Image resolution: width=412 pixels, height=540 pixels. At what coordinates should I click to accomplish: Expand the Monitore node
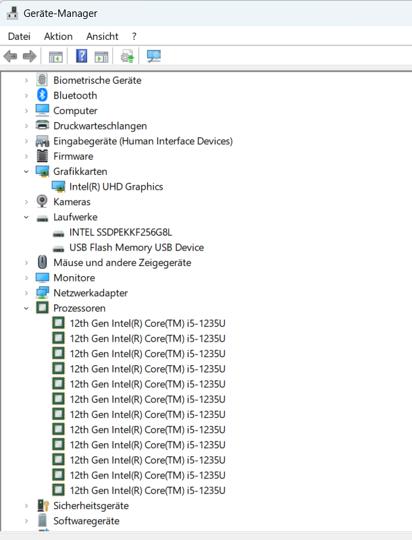click(26, 277)
